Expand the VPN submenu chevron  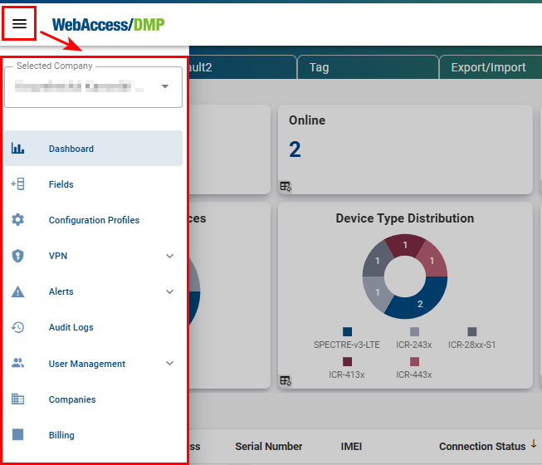pyautogui.click(x=170, y=256)
